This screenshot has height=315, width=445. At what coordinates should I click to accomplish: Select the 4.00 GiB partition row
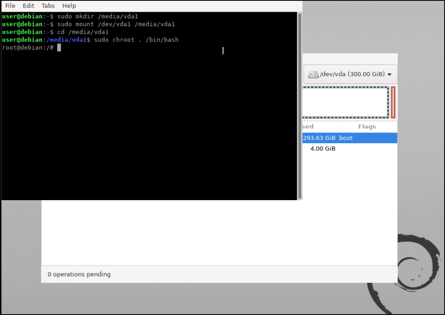pos(349,148)
